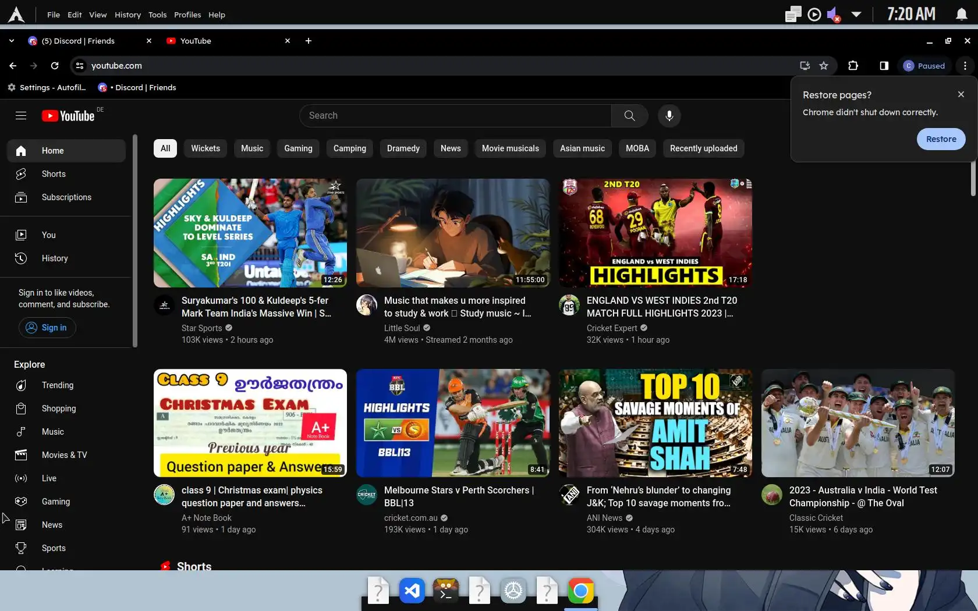Start voice search with the microphone
Screen dimensions: 978x611
coord(669,116)
